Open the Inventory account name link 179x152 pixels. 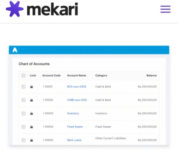click(x=73, y=113)
